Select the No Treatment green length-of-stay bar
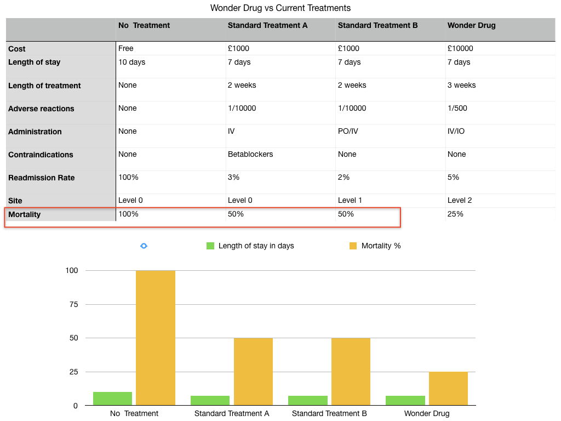 113,399
